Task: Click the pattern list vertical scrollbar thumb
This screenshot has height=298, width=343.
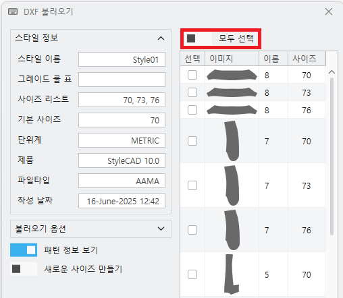Action: 332,156
